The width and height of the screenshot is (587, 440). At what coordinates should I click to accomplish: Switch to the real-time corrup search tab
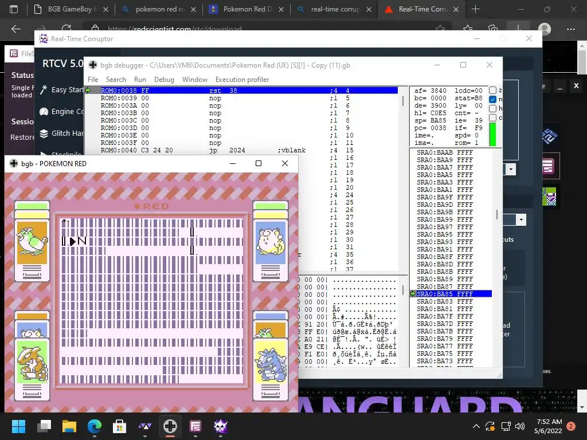335,9
